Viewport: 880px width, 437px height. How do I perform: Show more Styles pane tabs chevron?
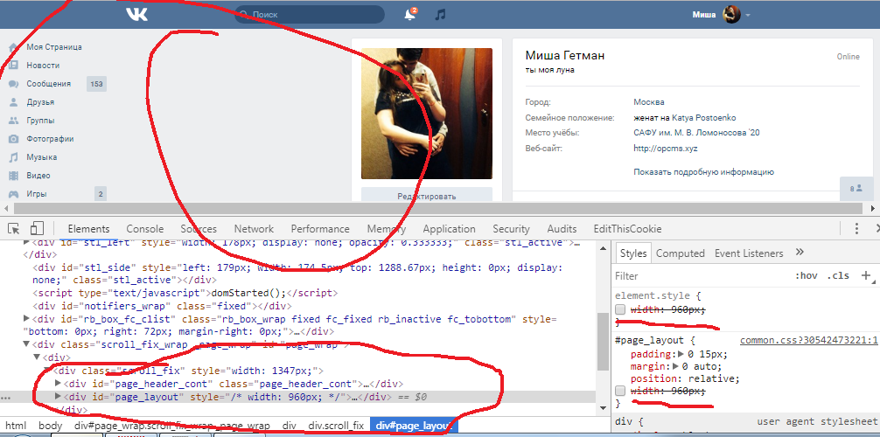tap(799, 253)
